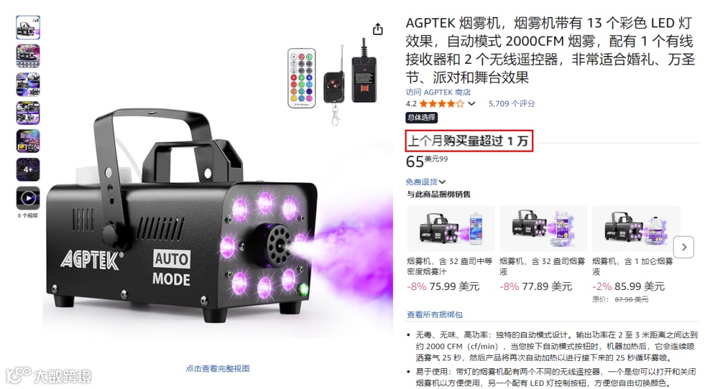This screenshot has width=705, height=389.
Task: Click the 4.2 star rating icons
Action: coord(441,104)
